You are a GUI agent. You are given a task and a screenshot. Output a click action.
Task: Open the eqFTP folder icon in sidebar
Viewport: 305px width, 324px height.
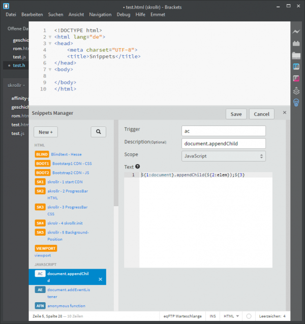click(x=296, y=55)
